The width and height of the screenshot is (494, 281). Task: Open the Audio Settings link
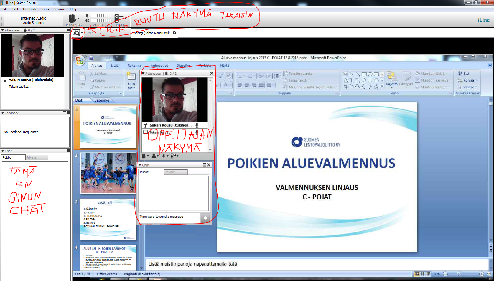33,23
